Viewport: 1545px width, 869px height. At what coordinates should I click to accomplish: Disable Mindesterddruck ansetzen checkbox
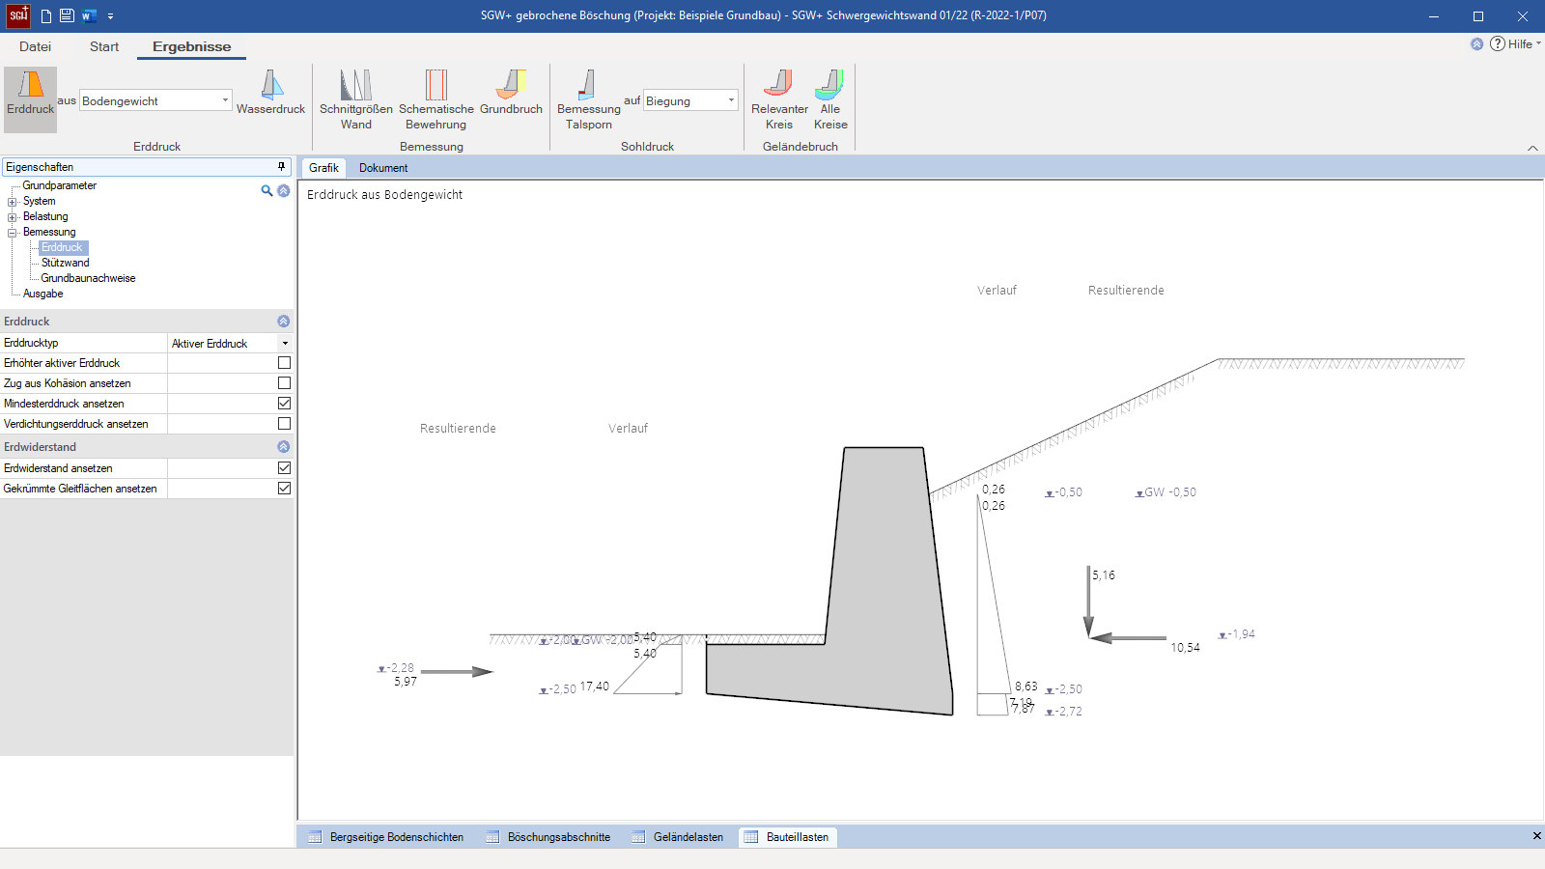pos(284,404)
